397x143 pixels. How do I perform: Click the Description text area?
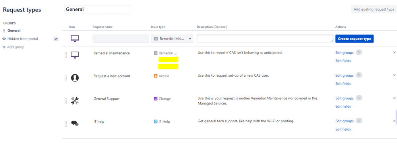tap(265, 39)
